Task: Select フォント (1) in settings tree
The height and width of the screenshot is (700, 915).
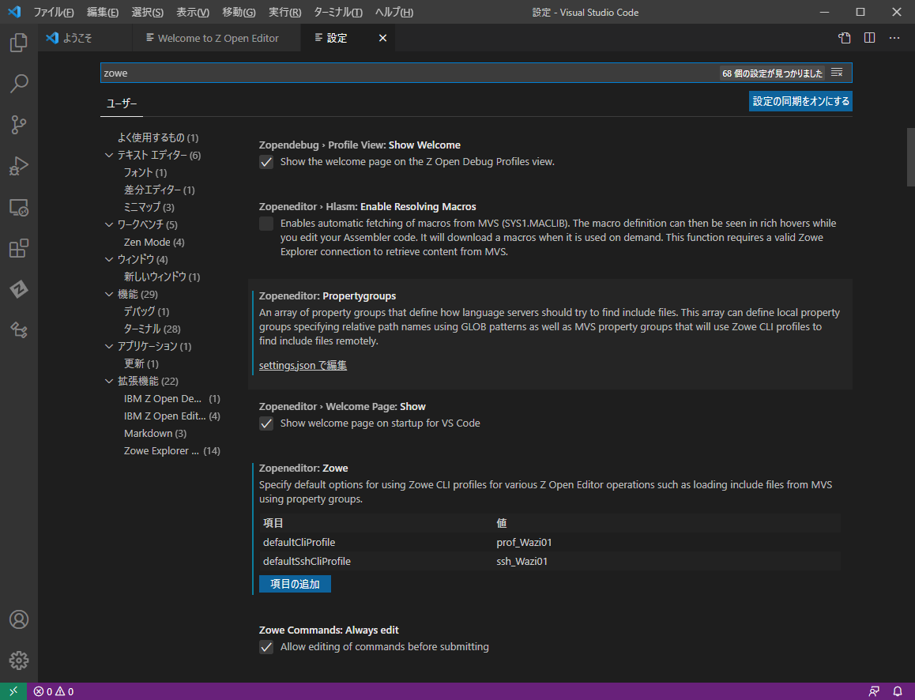Action: (x=145, y=173)
